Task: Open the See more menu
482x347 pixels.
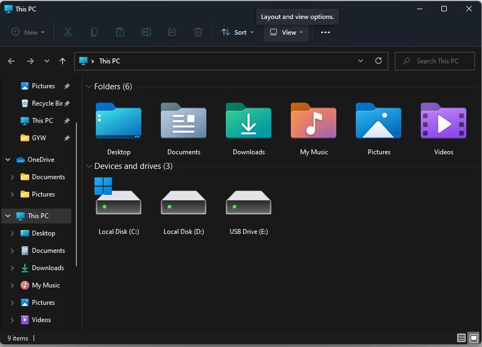Action: tap(325, 32)
